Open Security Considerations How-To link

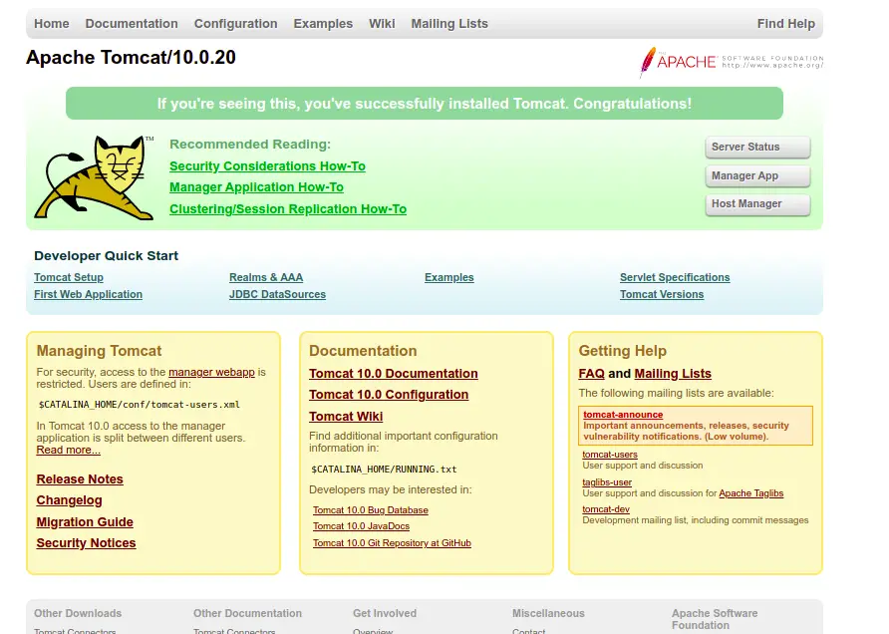[267, 166]
